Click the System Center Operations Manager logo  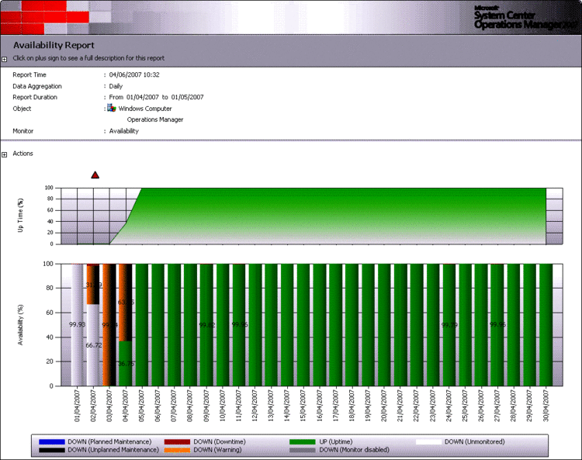pyautogui.click(x=525, y=16)
